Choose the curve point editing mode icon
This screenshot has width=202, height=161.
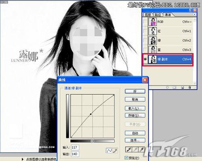click(109, 151)
